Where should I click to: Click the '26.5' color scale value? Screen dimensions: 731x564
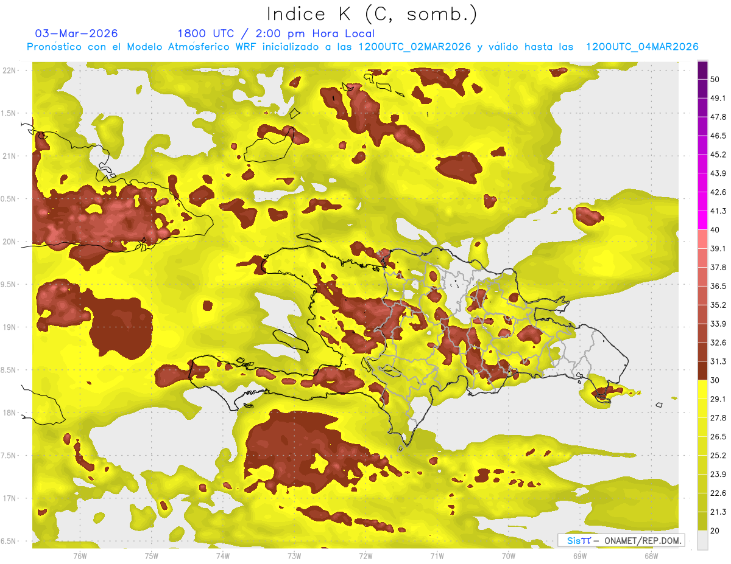click(718, 437)
